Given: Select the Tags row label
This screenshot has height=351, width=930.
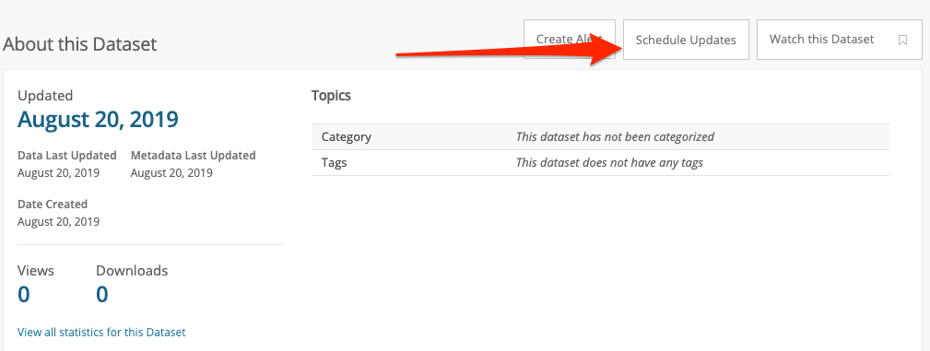Looking at the screenshot, I should point(334,162).
